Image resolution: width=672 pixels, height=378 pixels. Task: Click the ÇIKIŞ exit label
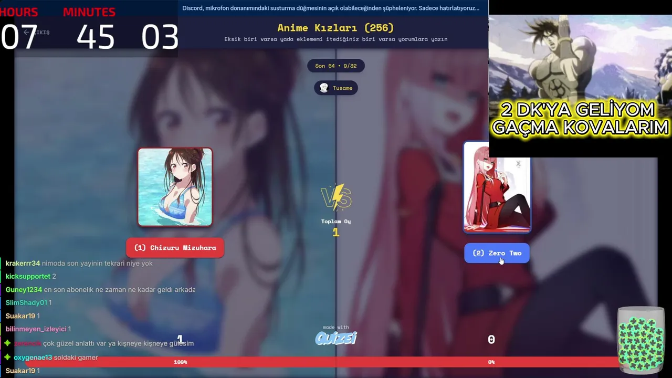click(41, 33)
